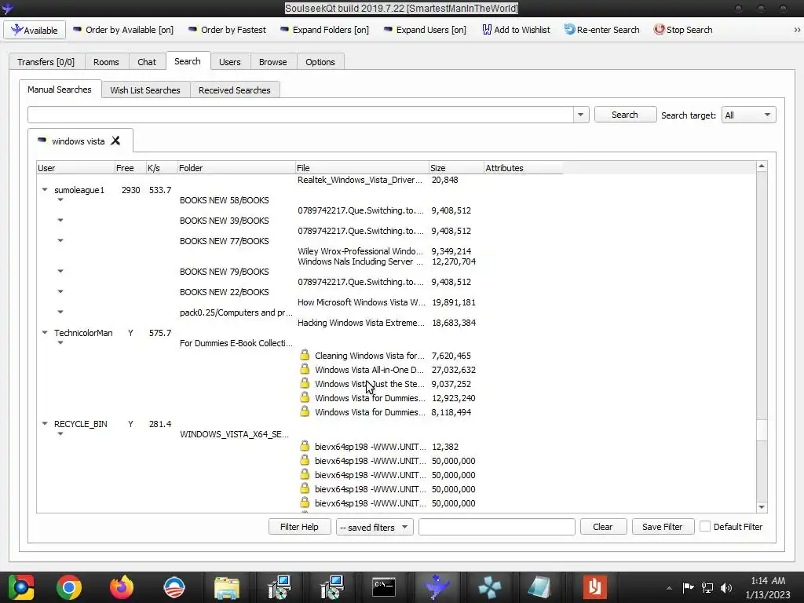Collapse folder BOOKS NEW 79/BOOKS

coord(60,271)
